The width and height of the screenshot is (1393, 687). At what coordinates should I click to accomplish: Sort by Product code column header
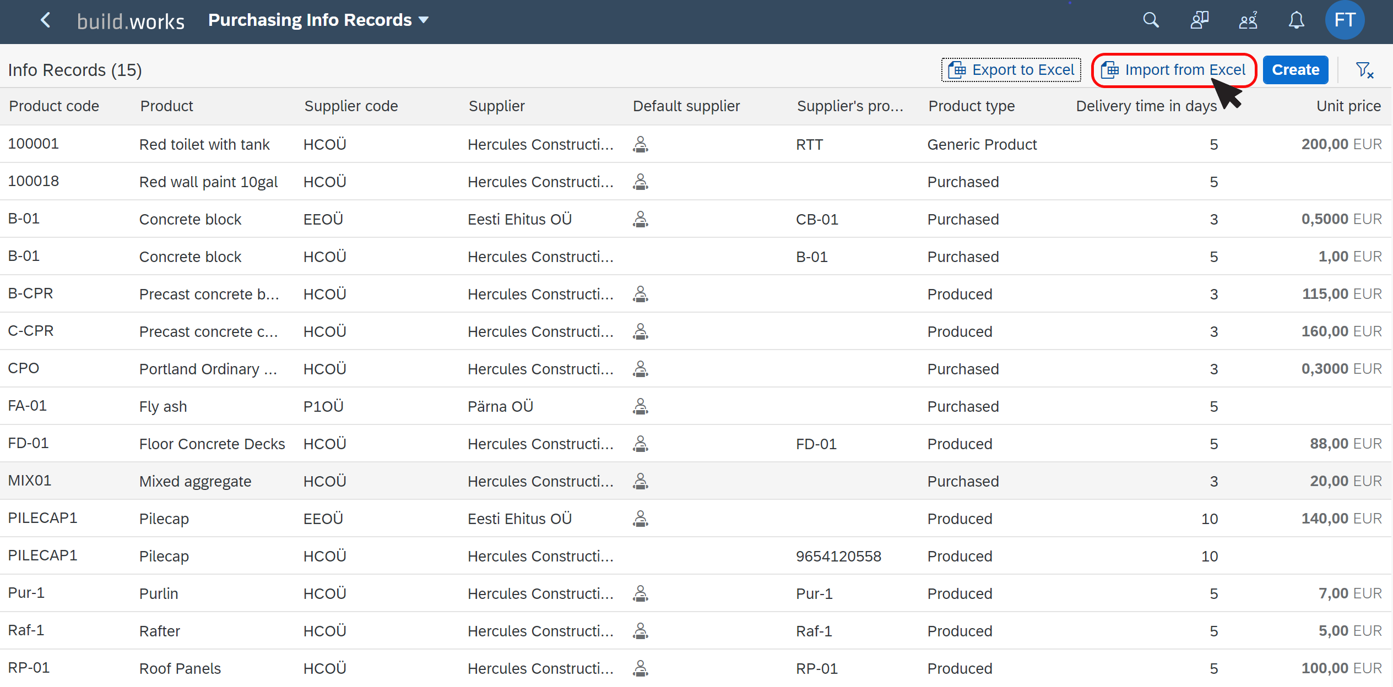[54, 106]
